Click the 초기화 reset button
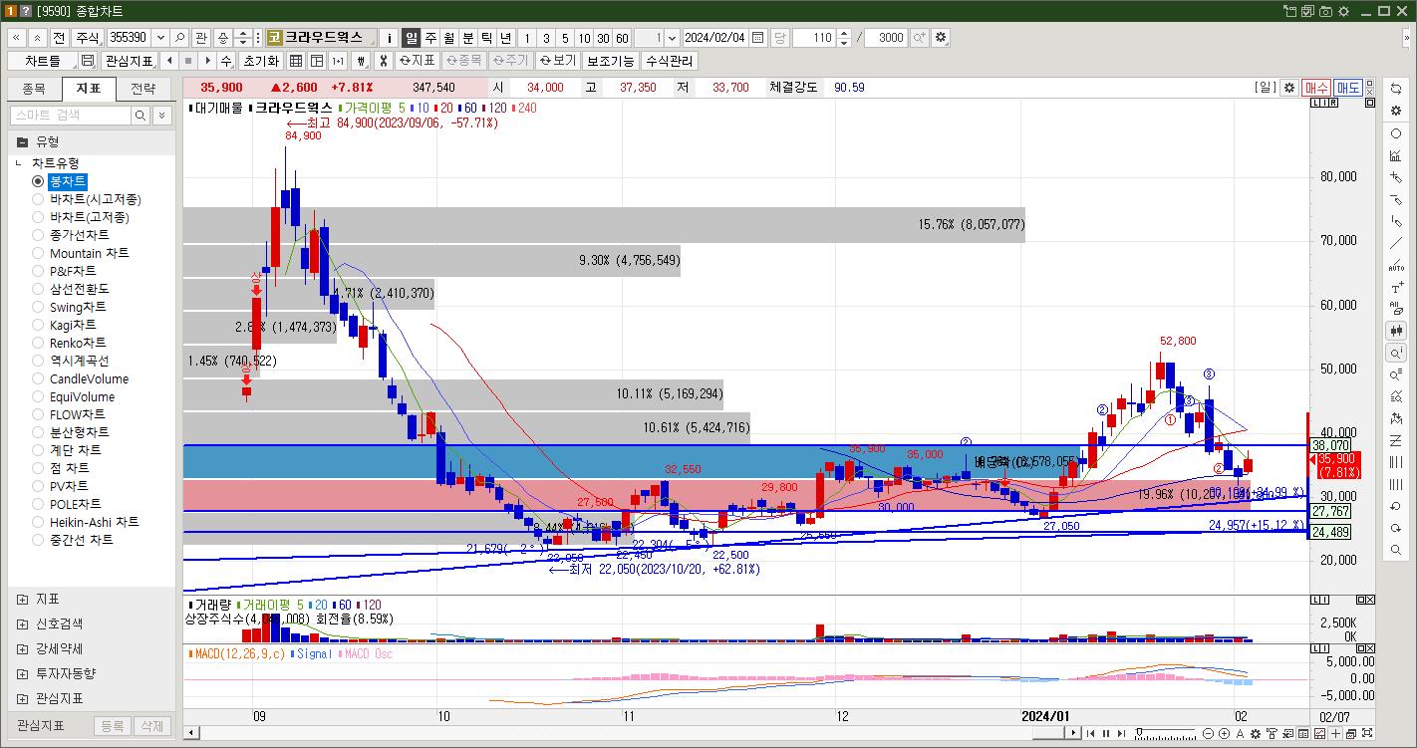Screen dimensions: 1417x748 (x=261, y=61)
